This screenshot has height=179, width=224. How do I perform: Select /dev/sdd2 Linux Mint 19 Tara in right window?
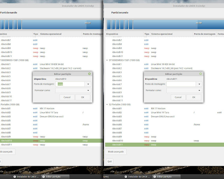[164, 113]
